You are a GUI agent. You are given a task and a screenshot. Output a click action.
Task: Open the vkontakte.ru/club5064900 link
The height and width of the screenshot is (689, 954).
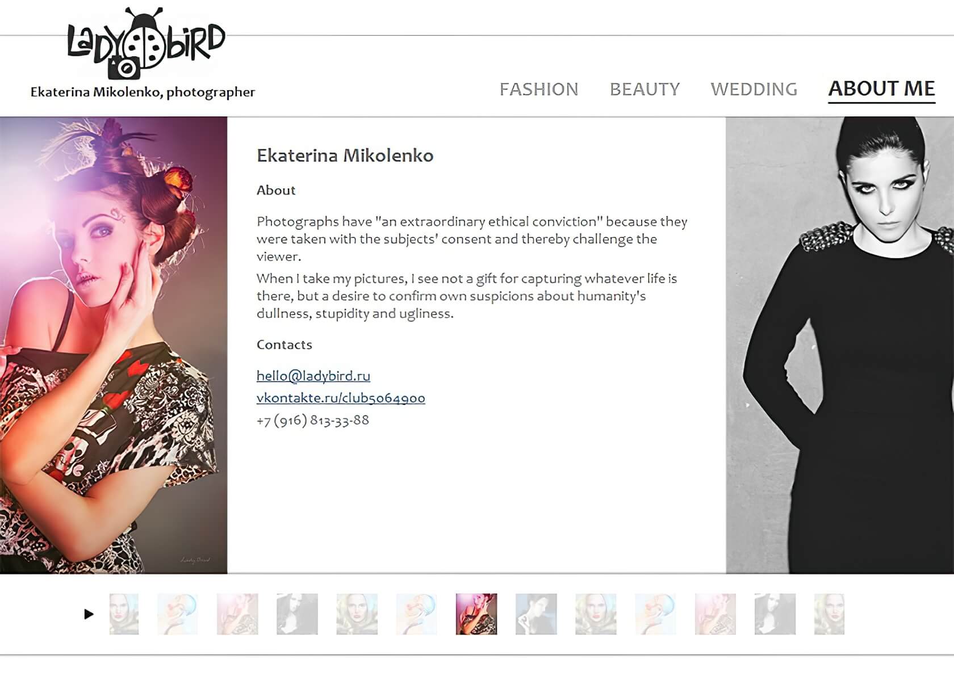[x=341, y=398]
